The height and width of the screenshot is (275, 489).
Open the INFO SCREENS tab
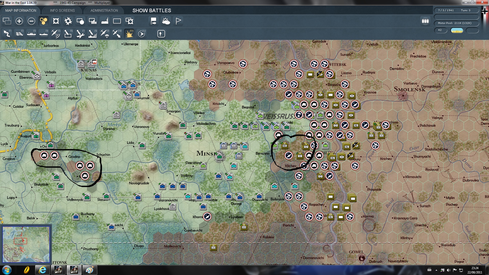62,10
